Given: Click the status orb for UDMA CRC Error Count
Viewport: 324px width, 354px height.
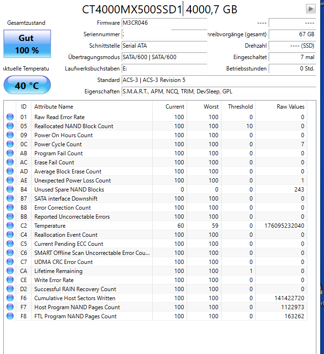Looking at the screenshot, I should (10, 262).
